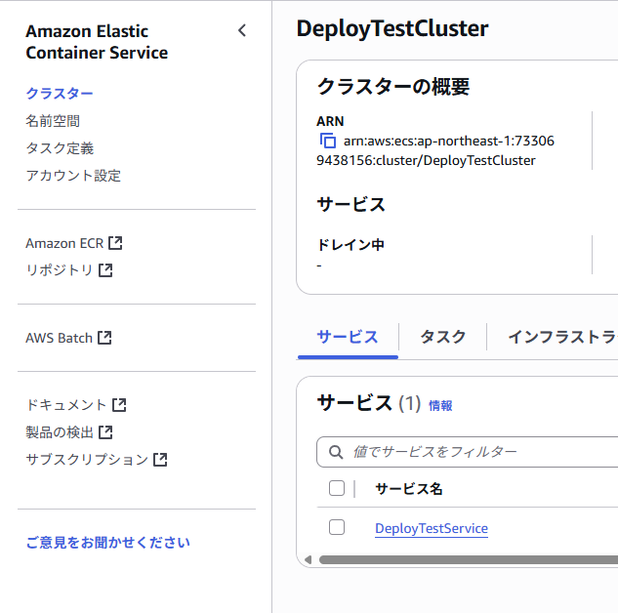Switch to インフラストラクチャ tab
The width and height of the screenshot is (618, 613).
coord(562,337)
